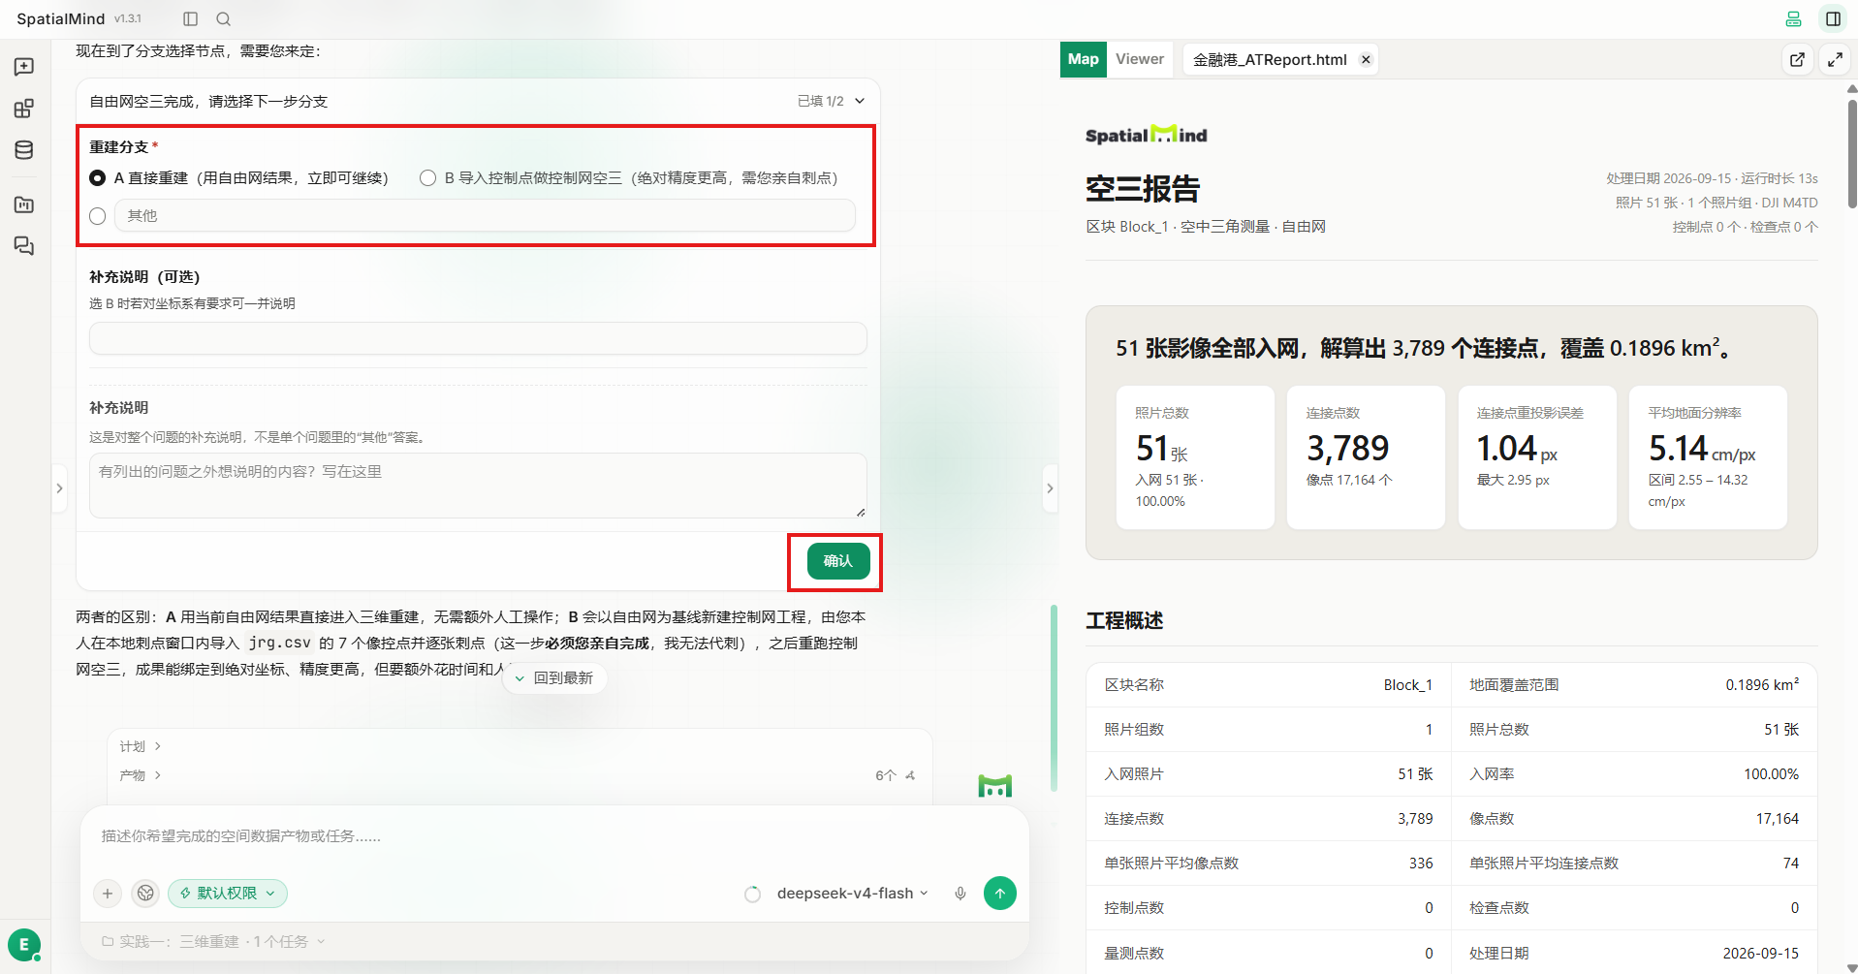Open the database icon in left sidebar

(24, 150)
